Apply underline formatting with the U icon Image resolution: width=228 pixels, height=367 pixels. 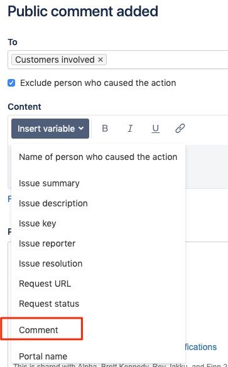point(155,128)
